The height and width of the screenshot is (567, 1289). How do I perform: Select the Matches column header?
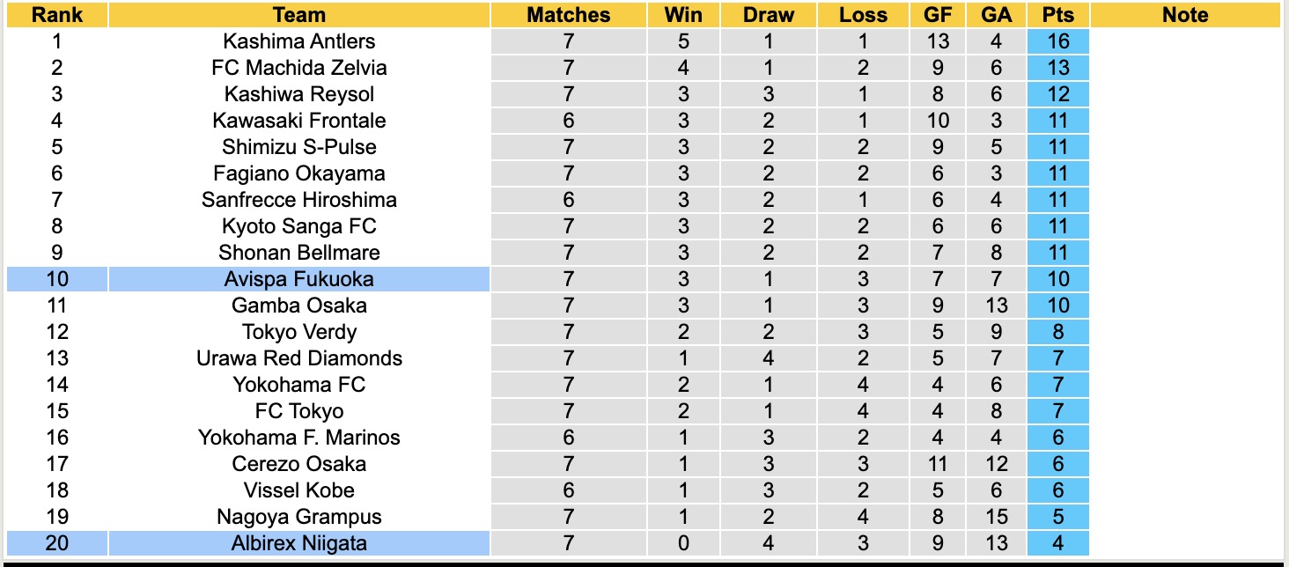click(x=568, y=15)
